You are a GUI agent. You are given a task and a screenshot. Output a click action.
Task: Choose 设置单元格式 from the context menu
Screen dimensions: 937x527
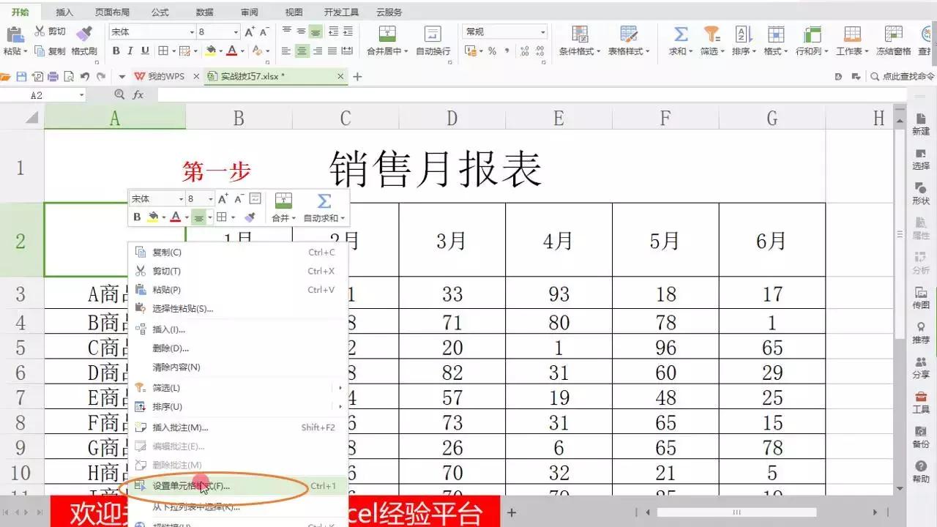192,485
